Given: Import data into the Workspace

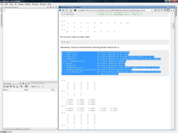Looking at the screenshot, I should coord(11,86).
